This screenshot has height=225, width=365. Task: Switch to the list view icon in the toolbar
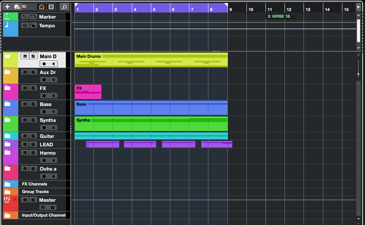click(x=51, y=6)
